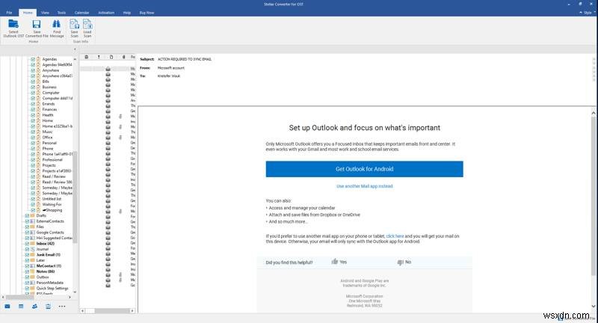Screen dimensions: 598x323
Task: Switch to Calendar view icon at bottom
Action: pos(21,307)
